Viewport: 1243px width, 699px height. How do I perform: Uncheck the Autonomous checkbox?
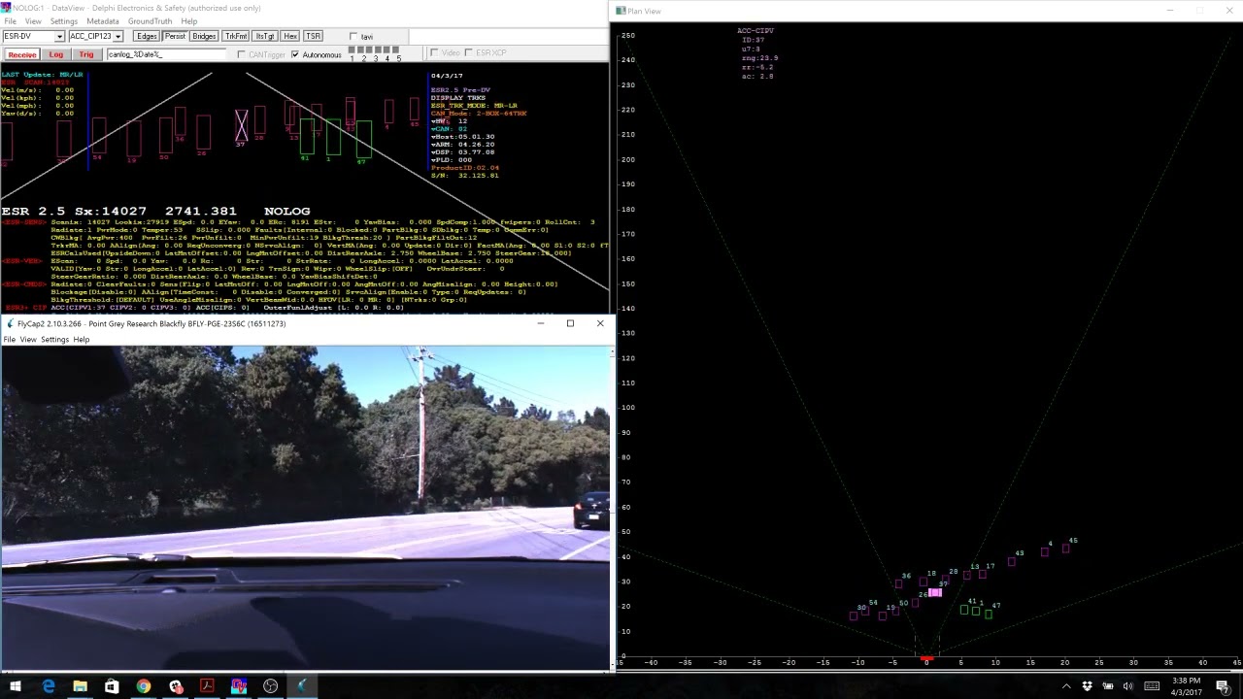295,54
